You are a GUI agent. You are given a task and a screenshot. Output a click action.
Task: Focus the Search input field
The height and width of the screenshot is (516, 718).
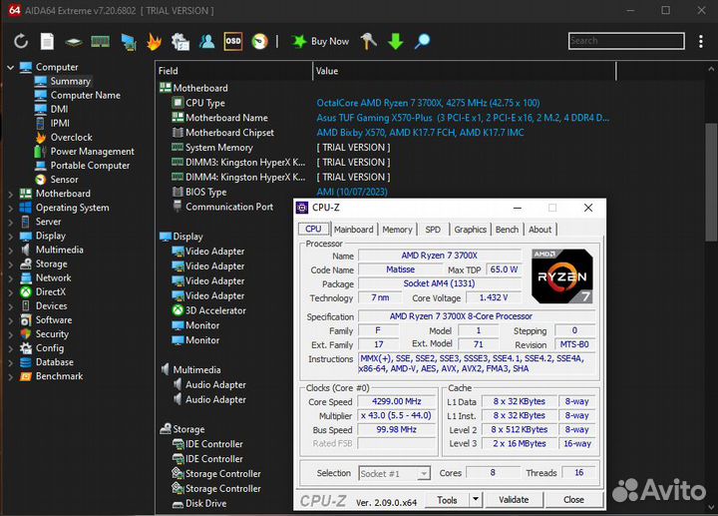626,41
